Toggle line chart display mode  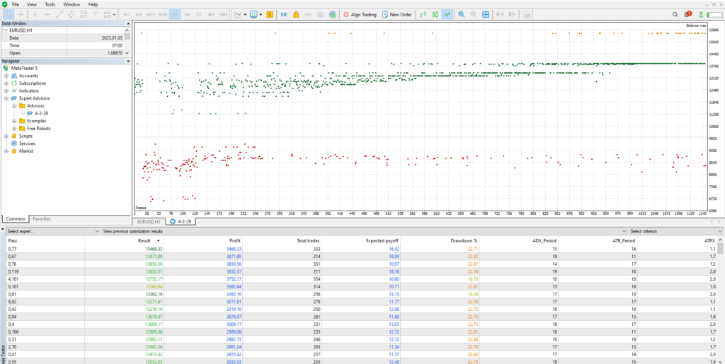click(x=447, y=14)
